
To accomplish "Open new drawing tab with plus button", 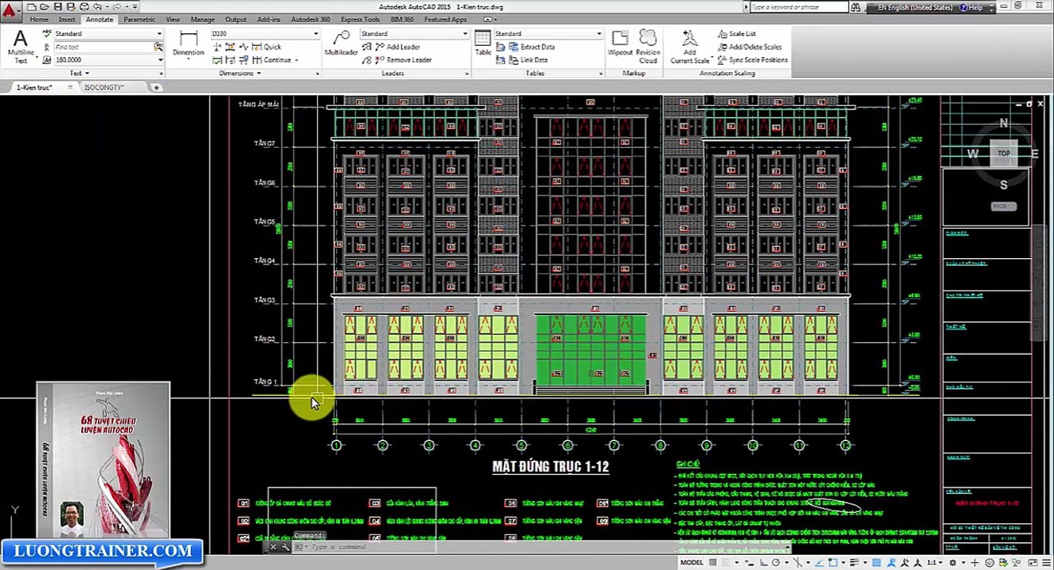I will [158, 87].
